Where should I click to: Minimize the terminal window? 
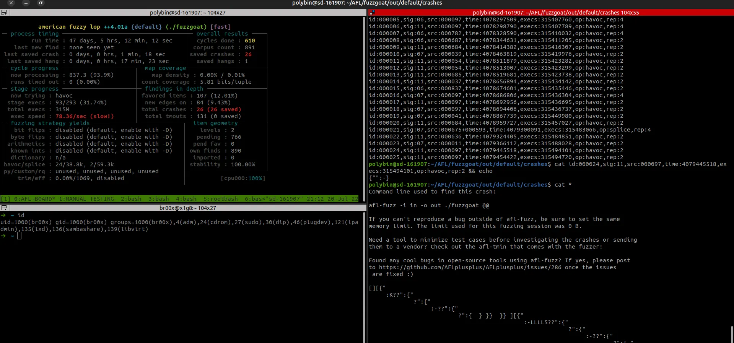pyautogui.click(x=26, y=3)
